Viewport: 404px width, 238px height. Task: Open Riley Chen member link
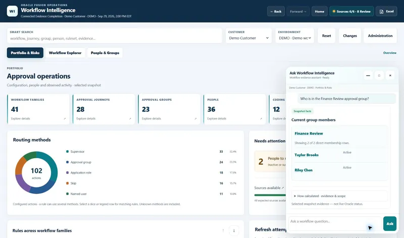point(304,170)
